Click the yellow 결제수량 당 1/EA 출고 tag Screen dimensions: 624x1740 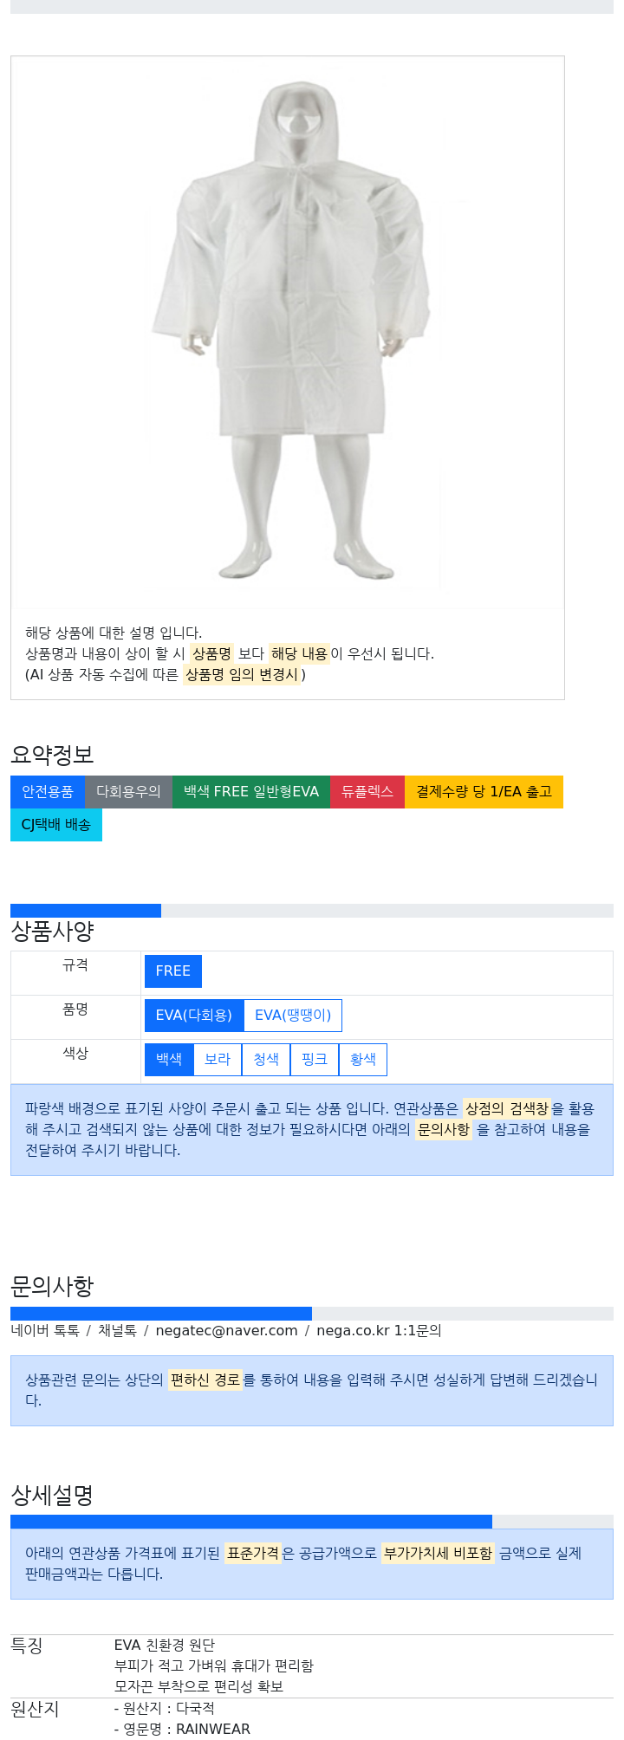(484, 792)
